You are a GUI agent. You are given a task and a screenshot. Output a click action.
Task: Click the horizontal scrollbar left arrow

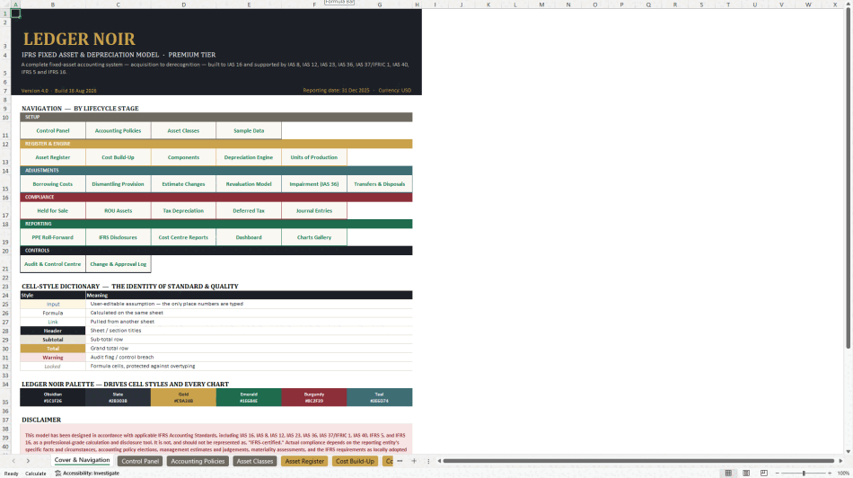tap(439, 461)
